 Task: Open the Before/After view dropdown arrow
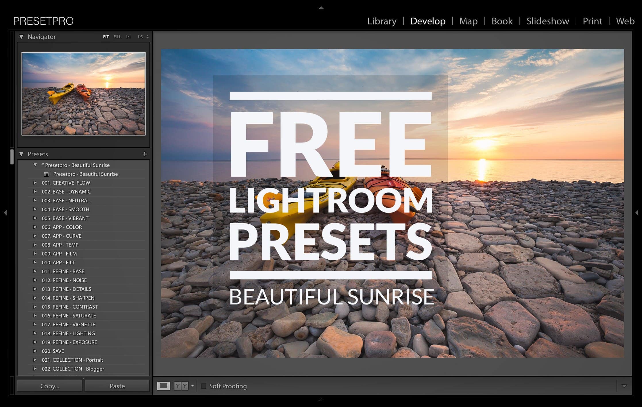coord(193,386)
